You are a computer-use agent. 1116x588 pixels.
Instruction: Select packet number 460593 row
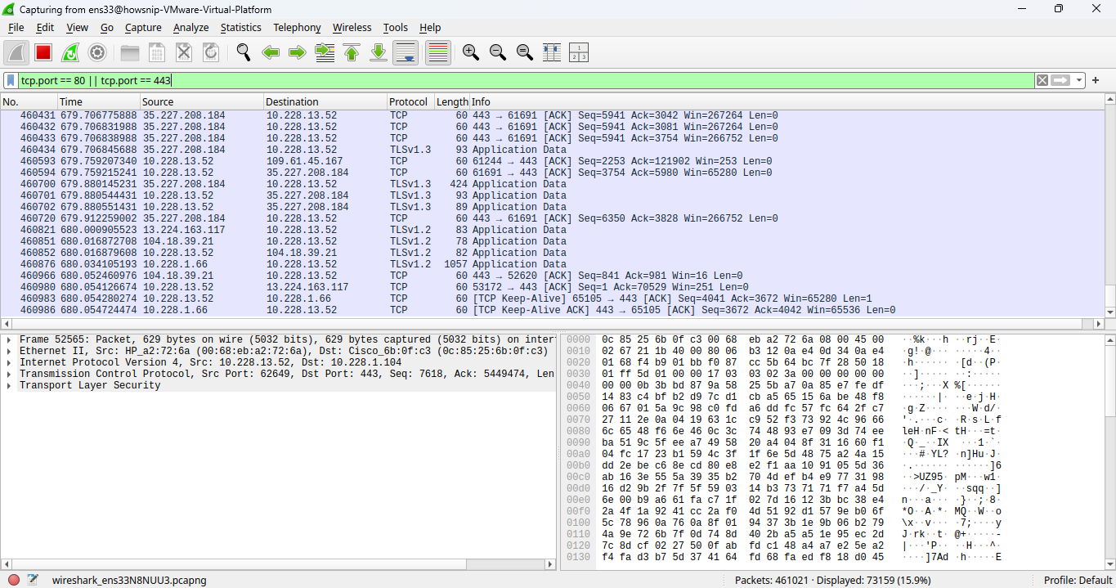click(x=552, y=161)
